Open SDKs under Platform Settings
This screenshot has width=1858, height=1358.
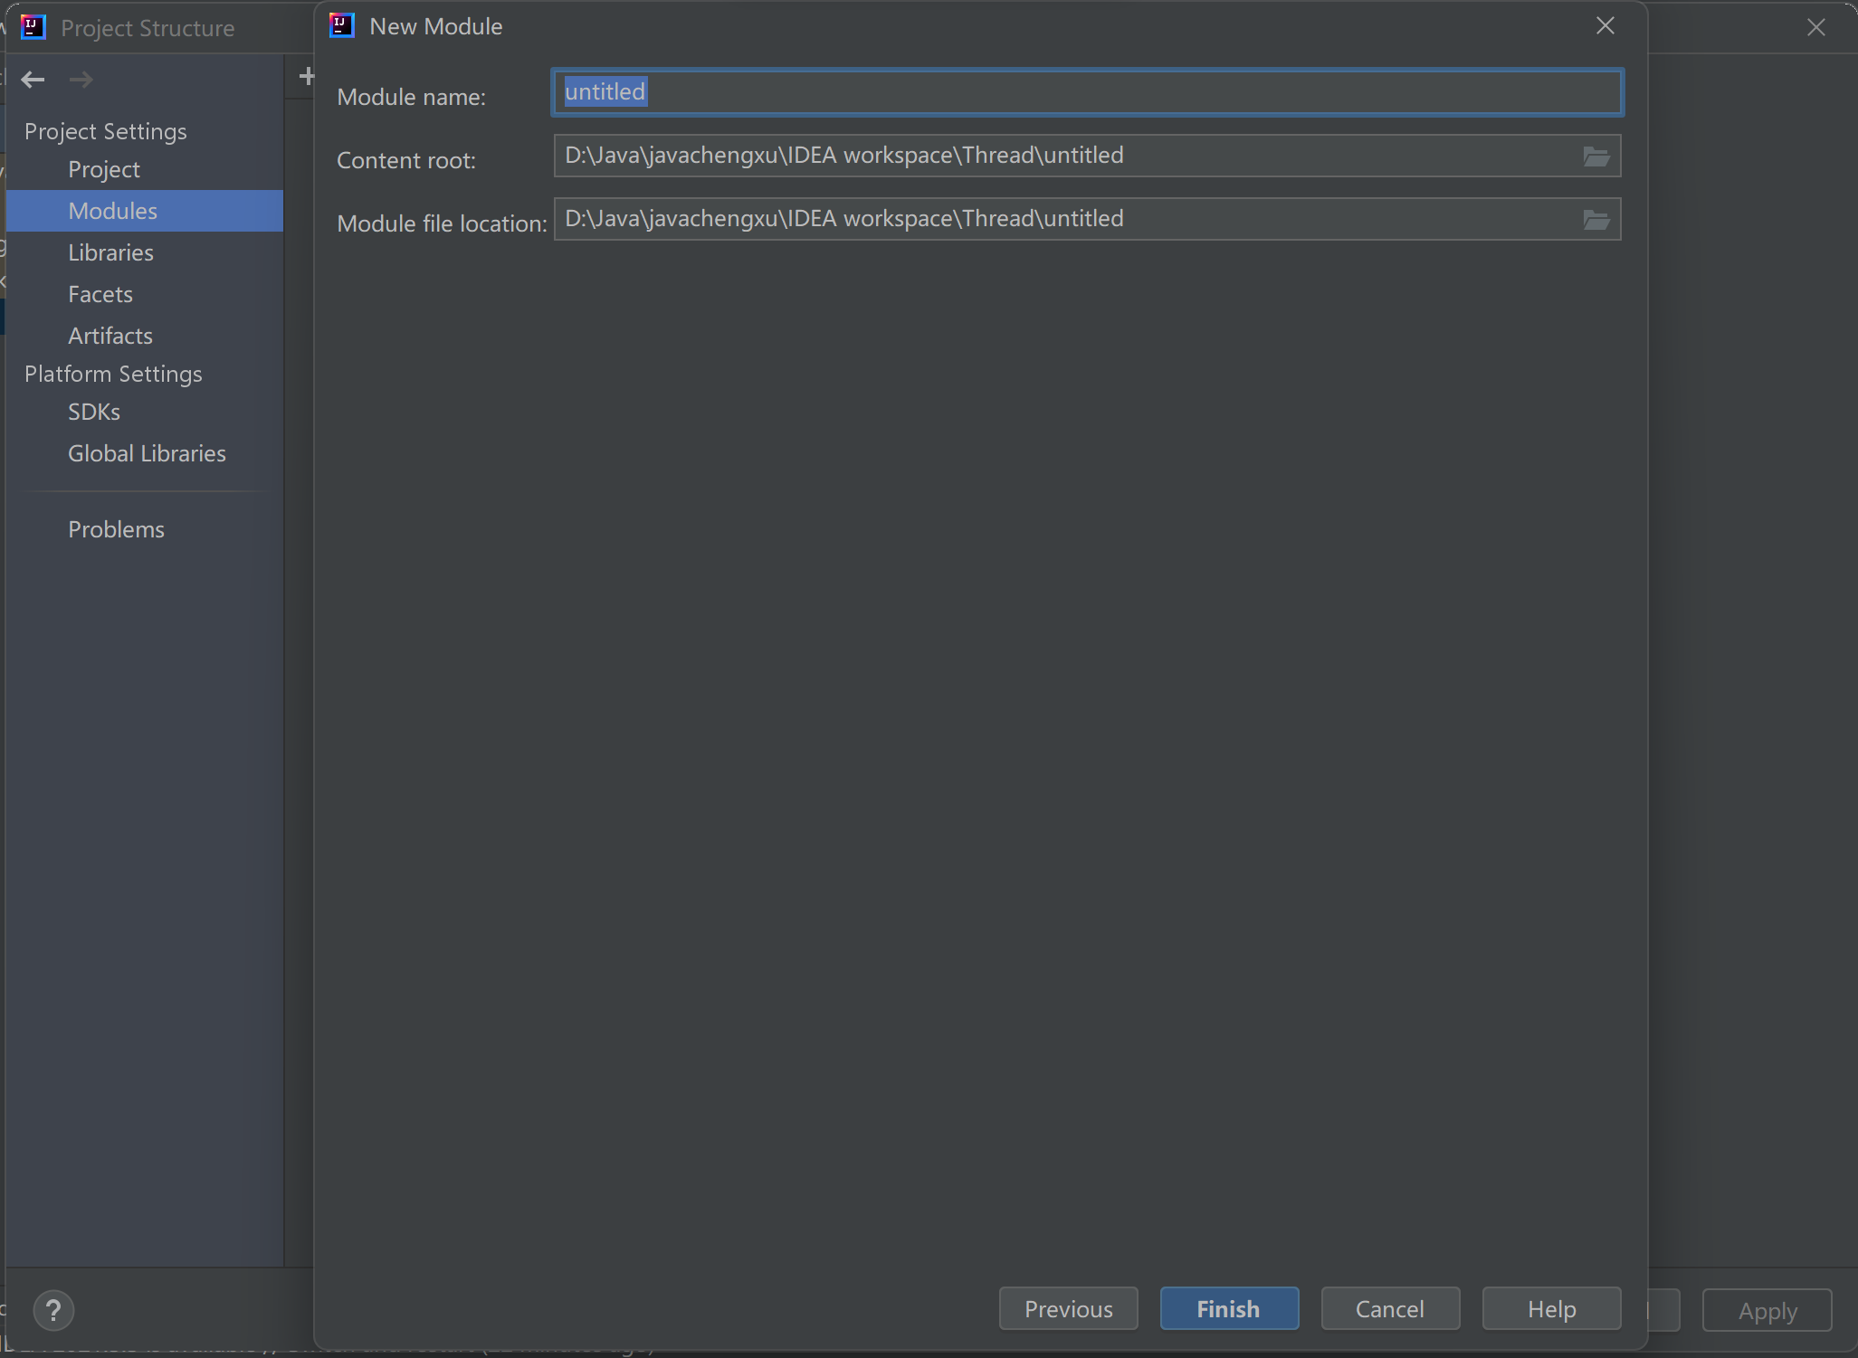(x=94, y=412)
